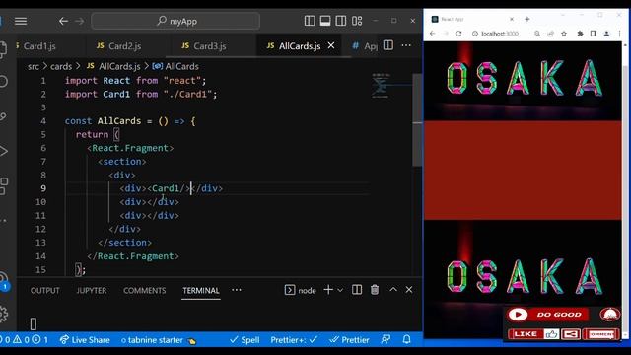Click the top OSAKA image in browser
Screen dimensions: 631x355
523,81
